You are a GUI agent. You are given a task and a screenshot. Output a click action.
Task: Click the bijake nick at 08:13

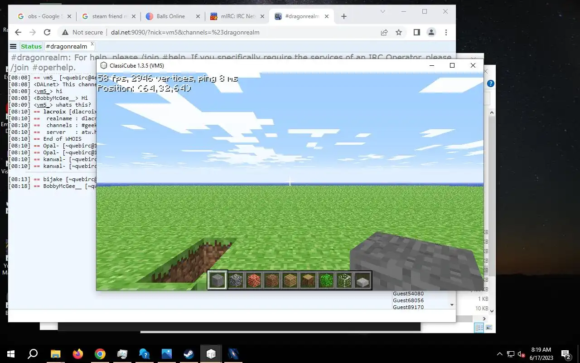pos(53,180)
